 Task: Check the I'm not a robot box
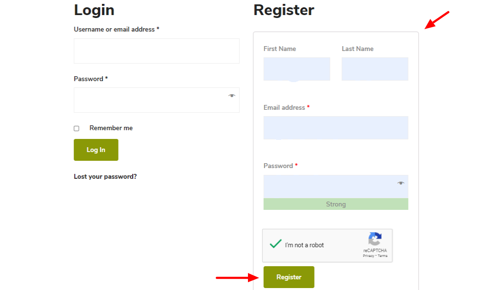pyautogui.click(x=276, y=244)
